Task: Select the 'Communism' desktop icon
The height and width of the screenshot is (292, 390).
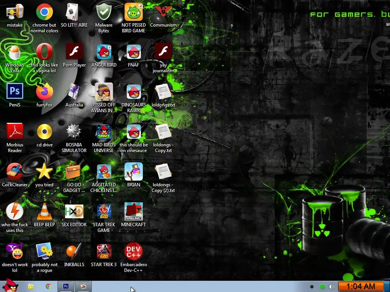Action: click(x=163, y=12)
